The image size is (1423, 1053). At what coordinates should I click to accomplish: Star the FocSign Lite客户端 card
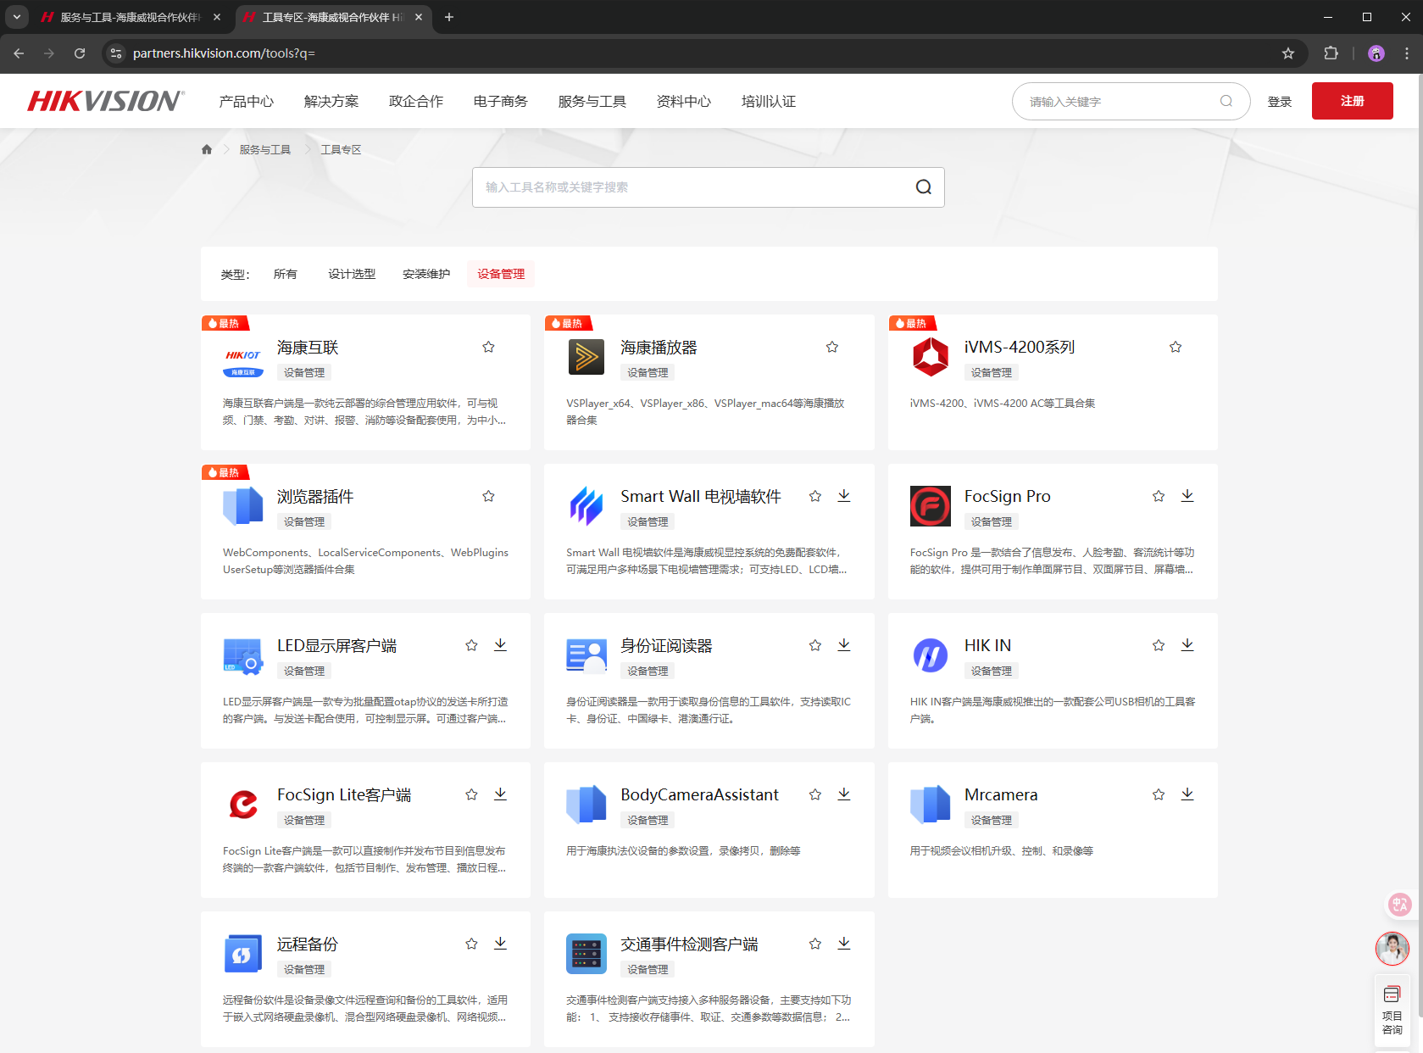[x=471, y=794]
